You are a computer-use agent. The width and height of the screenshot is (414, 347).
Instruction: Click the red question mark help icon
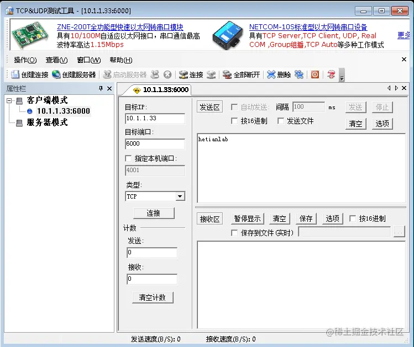(x=331, y=74)
